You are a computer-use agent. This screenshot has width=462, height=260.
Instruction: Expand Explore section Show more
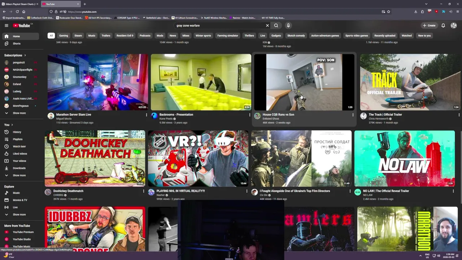pyautogui.click(x=20, y=214)
